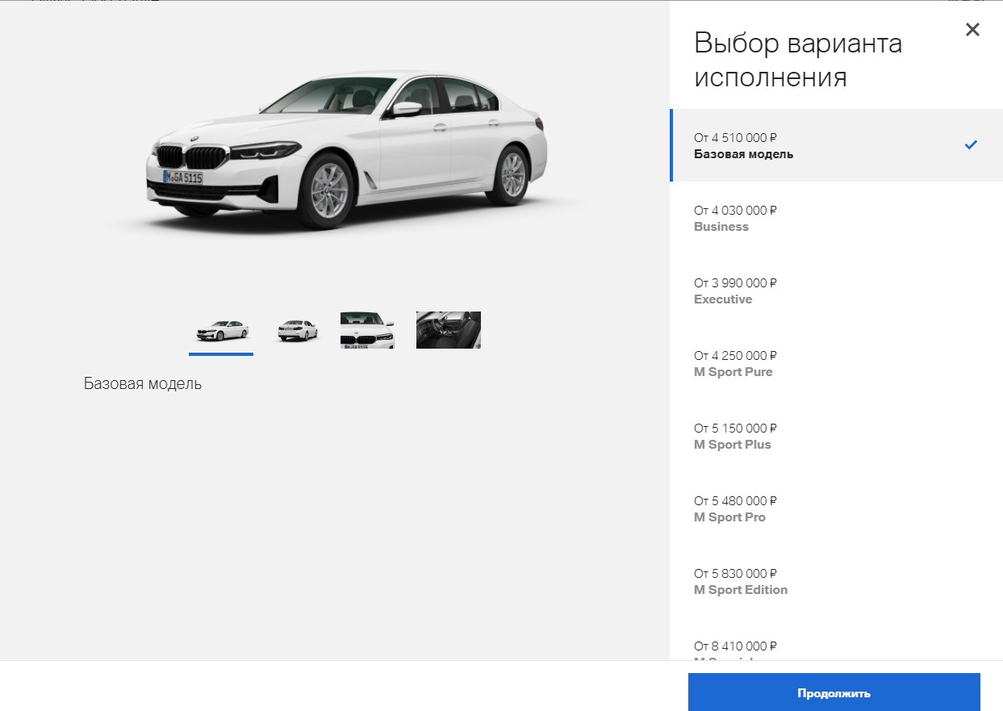Viewport: 1003px width, 711px height.
Task: Choose the Business variant
Action: tap(836, 218)
